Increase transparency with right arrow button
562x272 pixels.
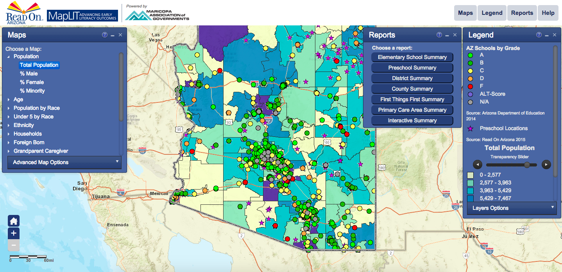[546, 165]
